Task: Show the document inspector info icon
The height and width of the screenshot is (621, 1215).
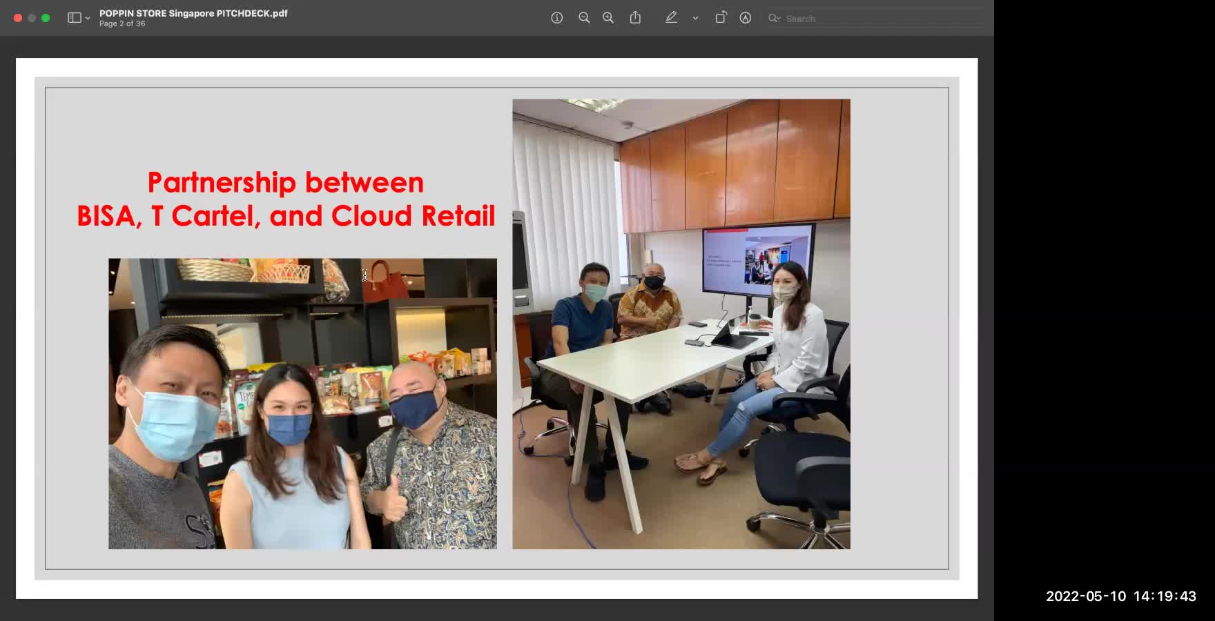Action: point(557,18)
